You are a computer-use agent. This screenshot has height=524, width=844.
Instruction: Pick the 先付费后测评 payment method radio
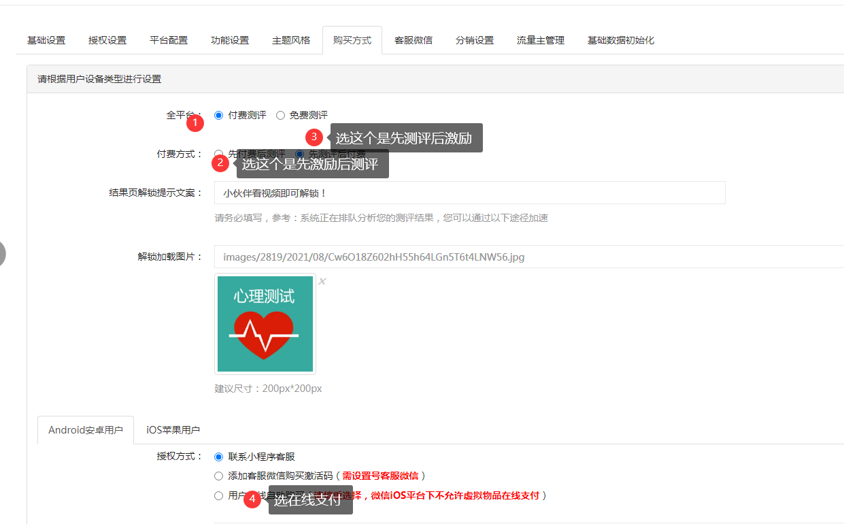click(x=218, y=154)
